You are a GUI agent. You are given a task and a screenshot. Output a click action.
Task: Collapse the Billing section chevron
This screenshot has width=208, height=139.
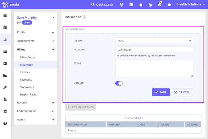pyautogui.click(x=53, y=50)
